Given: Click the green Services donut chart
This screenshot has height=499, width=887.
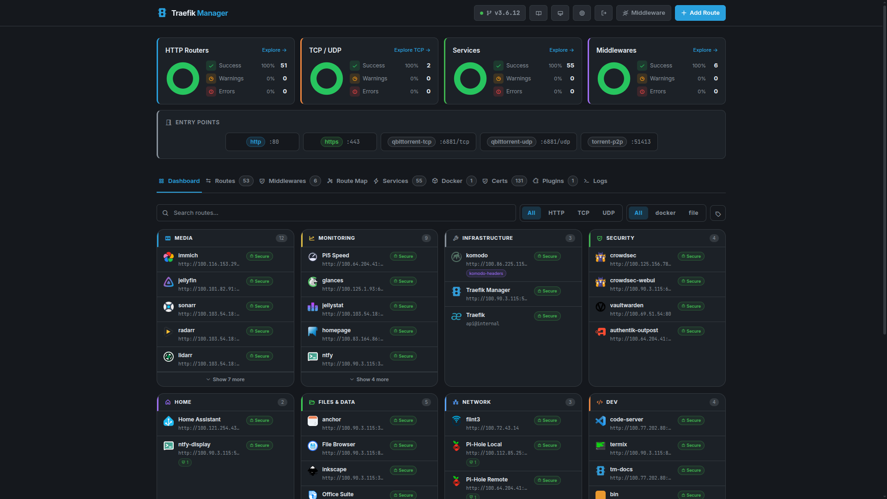Looking at the screenshot, I should 470,78.
